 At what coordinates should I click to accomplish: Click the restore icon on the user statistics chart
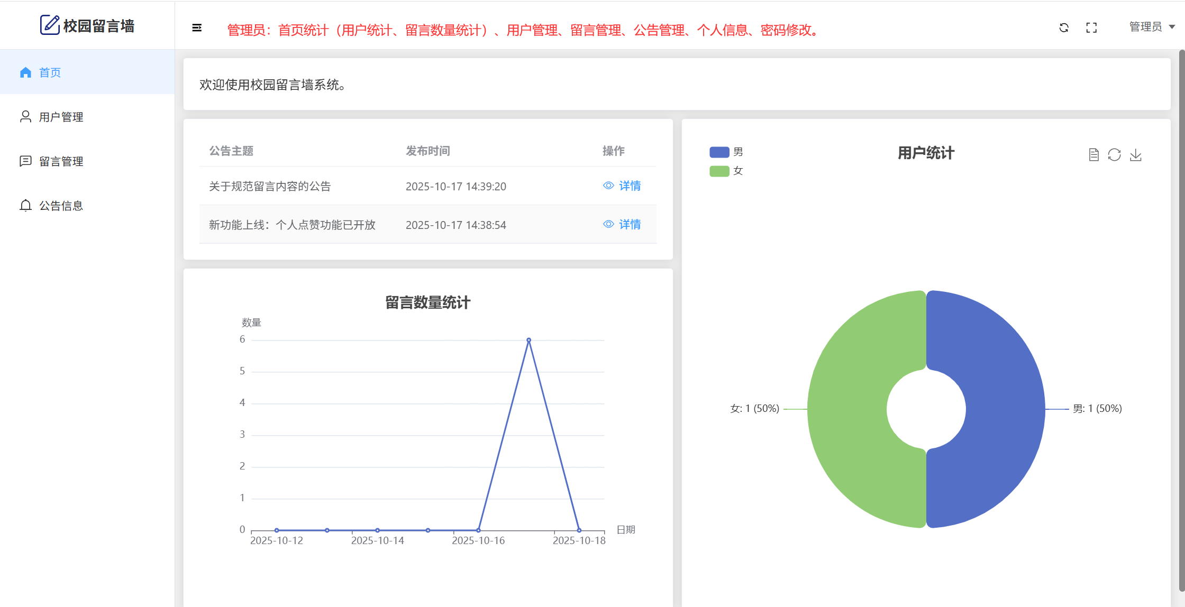point(1115,154)
